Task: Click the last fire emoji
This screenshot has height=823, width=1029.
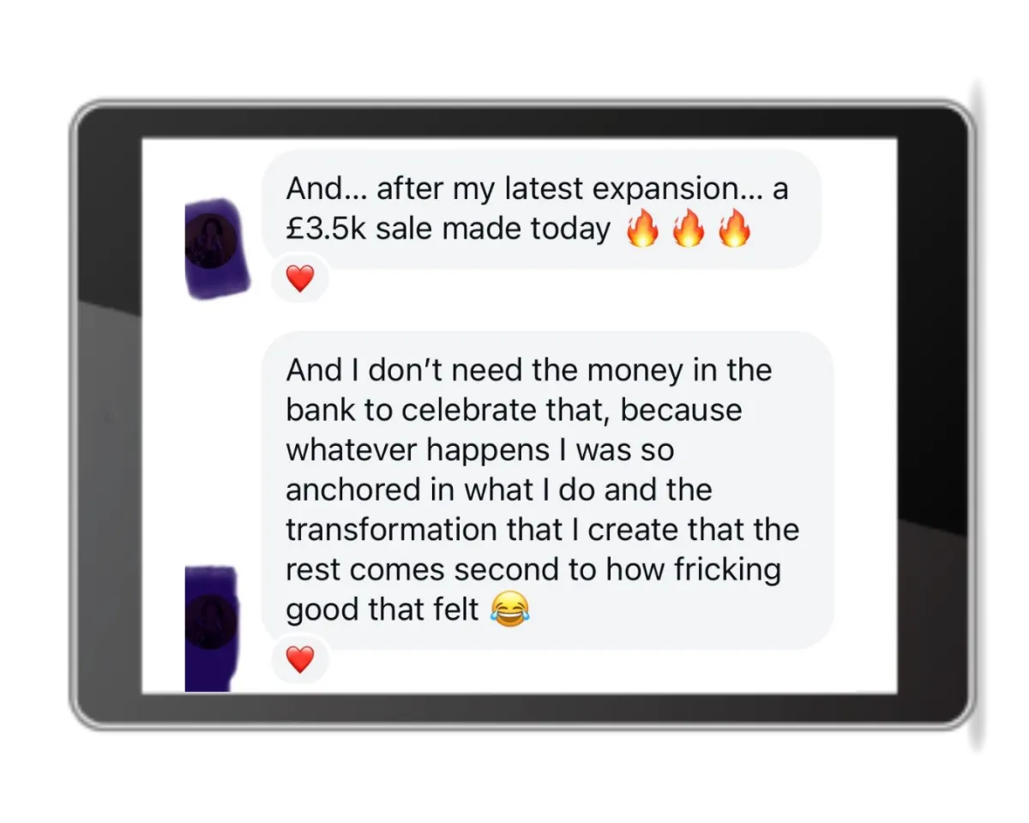Action: point(734,230)
